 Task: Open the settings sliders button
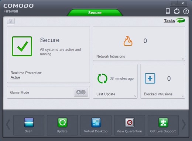tap(11, 21)
